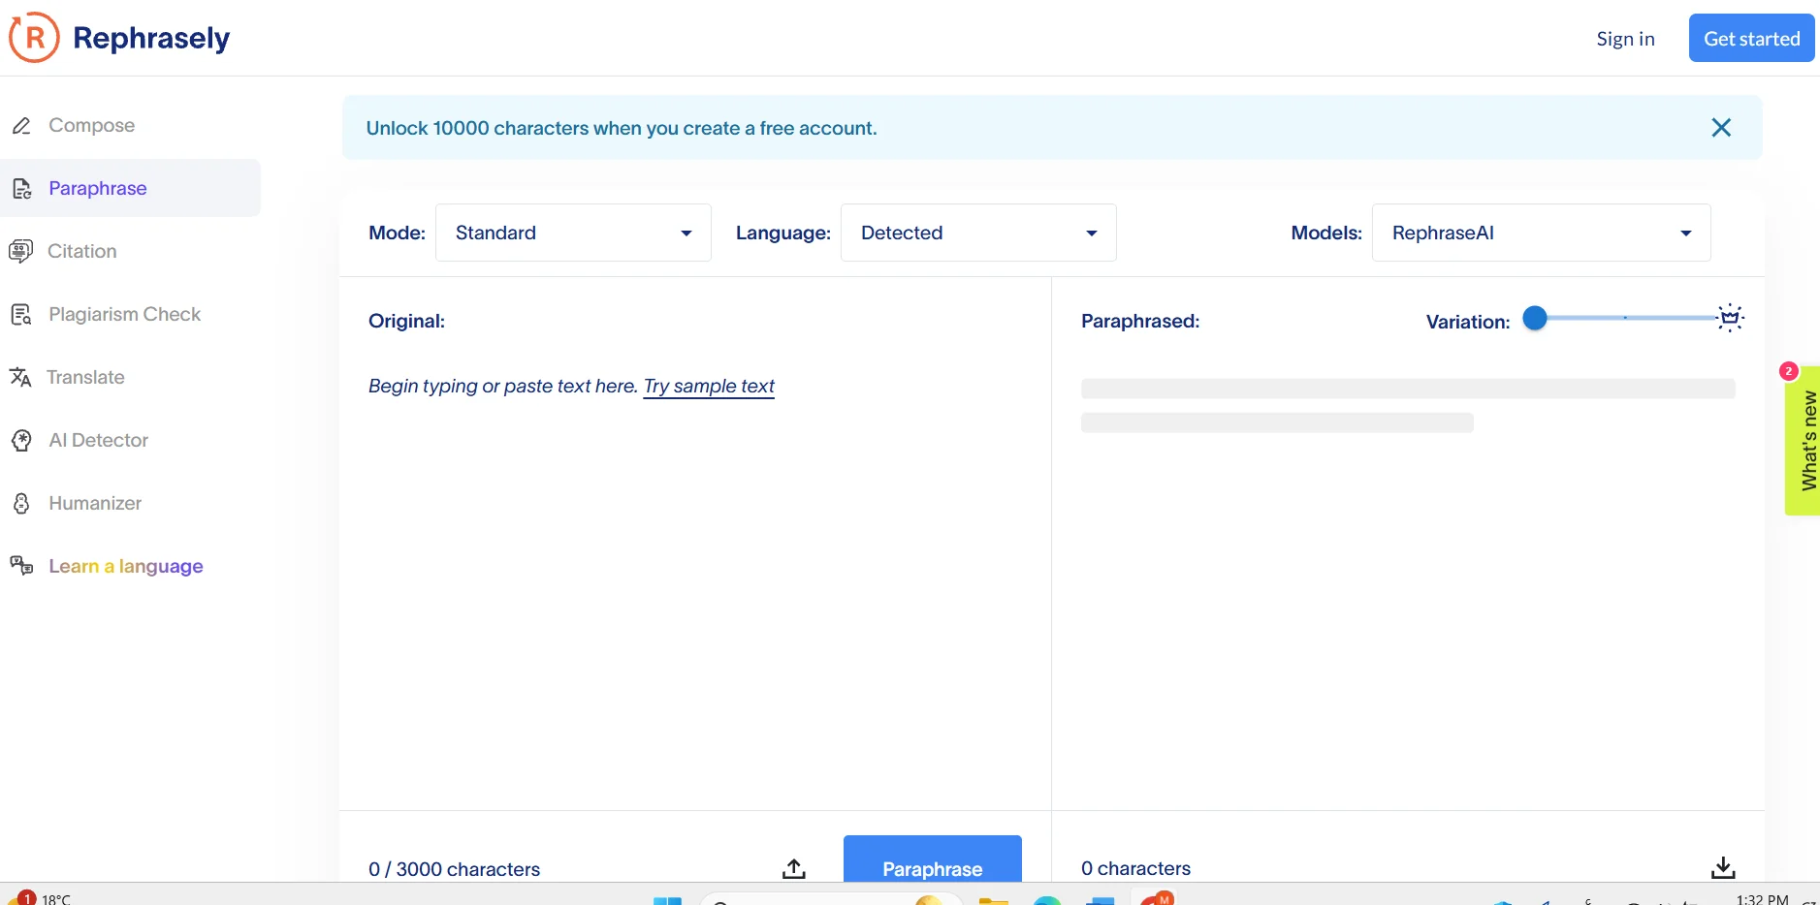Open the Models dropdown showing RephraseAI
Screen dimensions: 1820x905
click(1540, 233)
